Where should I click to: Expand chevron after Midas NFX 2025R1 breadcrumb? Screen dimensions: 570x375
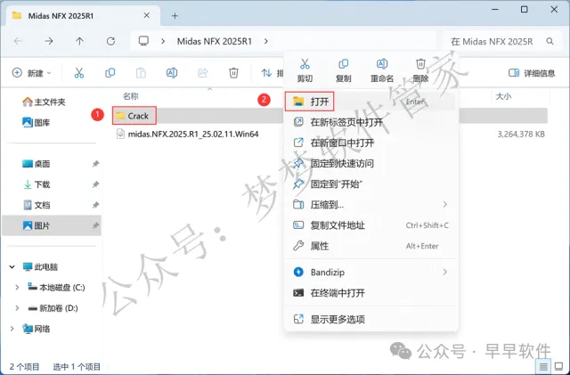pyautogui.click(x=266, y=42)
